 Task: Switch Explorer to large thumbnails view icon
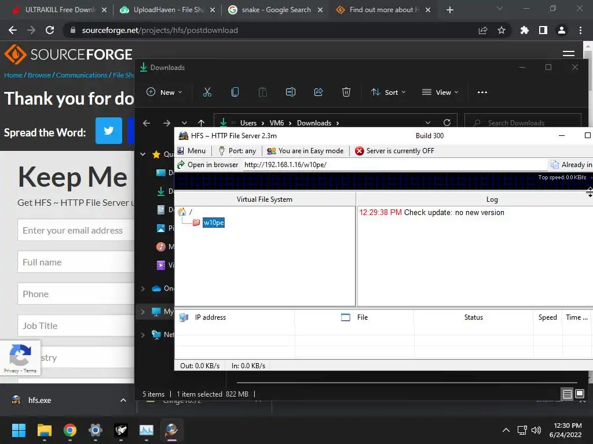(580, 394)
